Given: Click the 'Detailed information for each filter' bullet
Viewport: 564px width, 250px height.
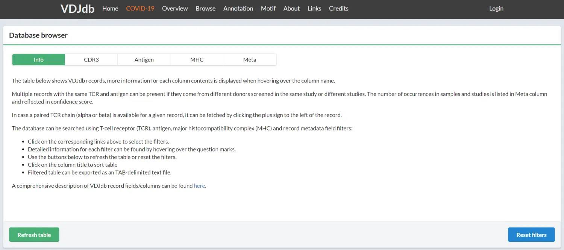Looking at the screenshot, I should 132,149.
